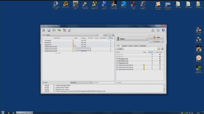Switch to the Archives tab

(x=125, y=46)
